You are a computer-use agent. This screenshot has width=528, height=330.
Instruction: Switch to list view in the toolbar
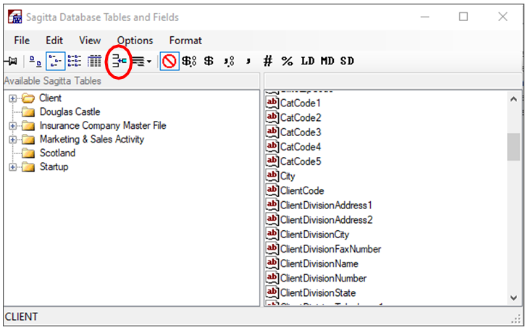tap(75, 62)
